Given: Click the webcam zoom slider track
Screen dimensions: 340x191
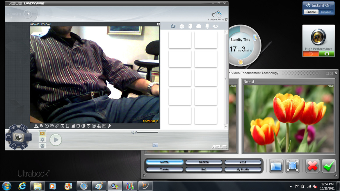Looking at the screenshot, I should click(147, 132).
